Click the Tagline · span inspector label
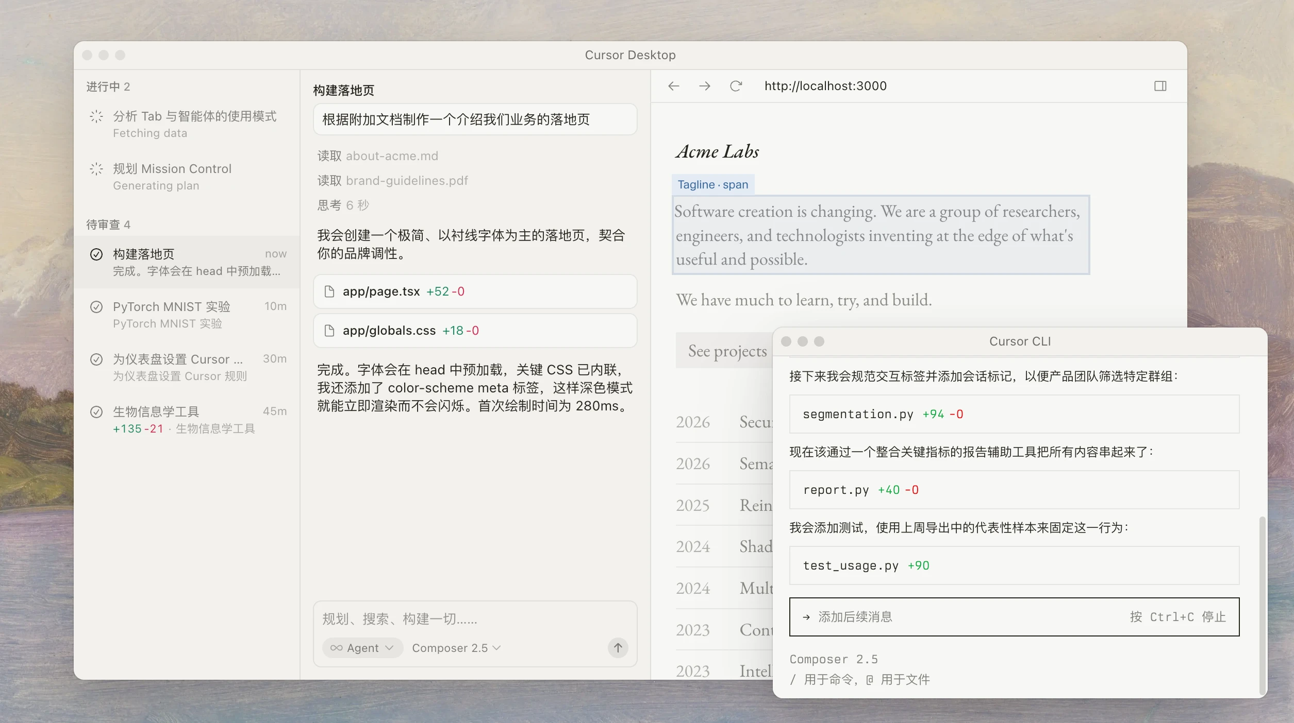Image resolution: width=1294 pixels, height=723 pixels. 712,184
